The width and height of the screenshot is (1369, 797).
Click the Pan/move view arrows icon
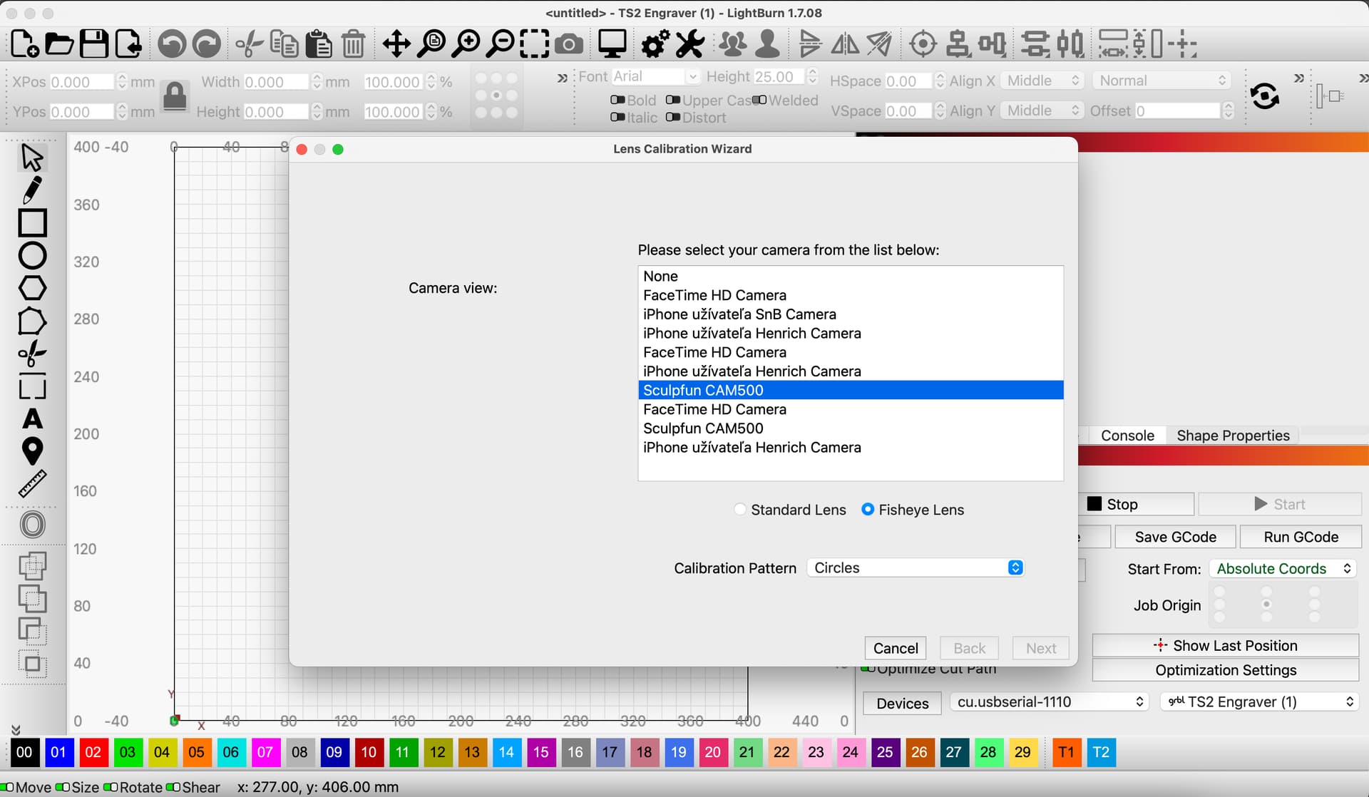pos(396,44)
